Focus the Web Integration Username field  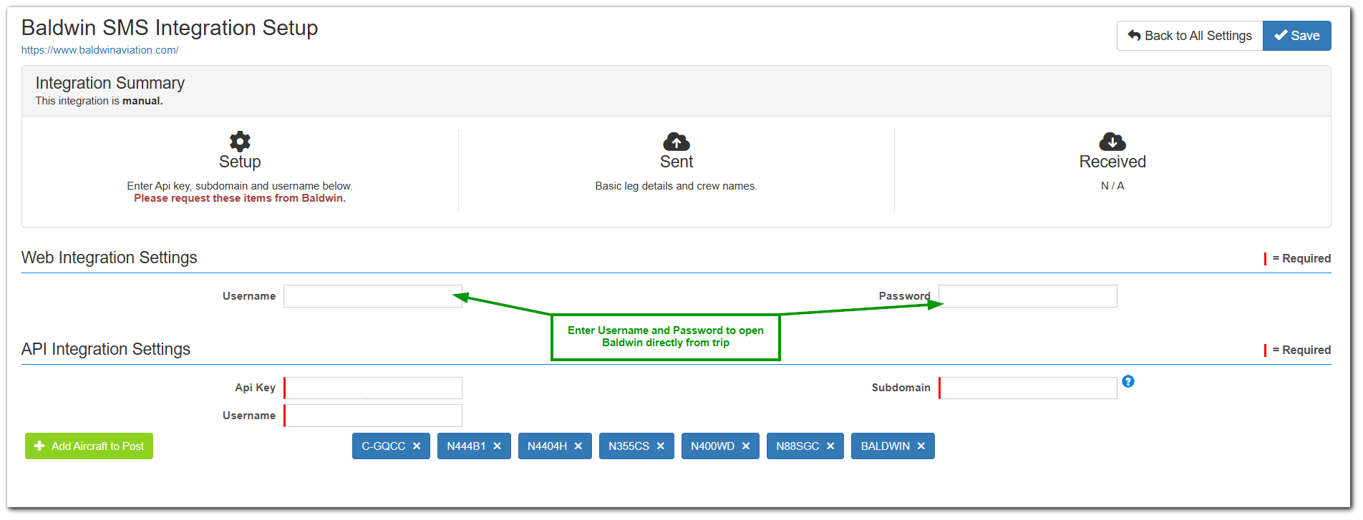373,296
